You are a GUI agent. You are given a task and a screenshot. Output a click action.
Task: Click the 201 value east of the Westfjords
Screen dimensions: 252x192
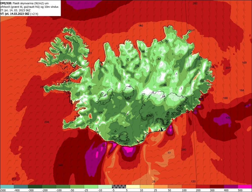90,53
